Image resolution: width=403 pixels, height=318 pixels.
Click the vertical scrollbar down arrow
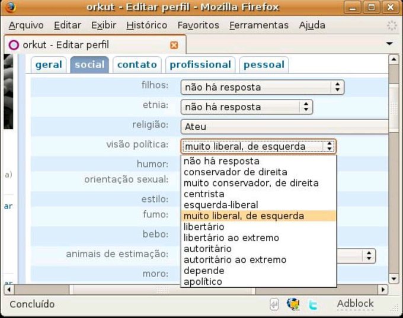tap(394, 278)
